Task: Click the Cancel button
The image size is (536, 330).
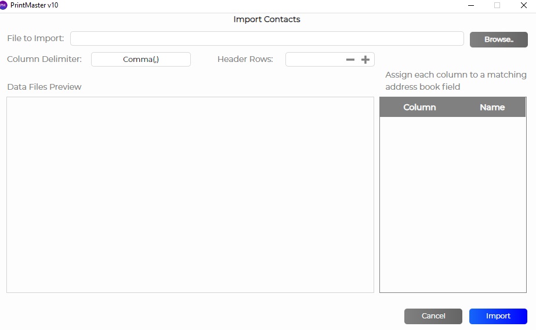Action: tap(433, 316)
